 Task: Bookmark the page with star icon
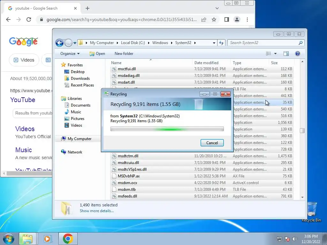[x=214, y=19]
